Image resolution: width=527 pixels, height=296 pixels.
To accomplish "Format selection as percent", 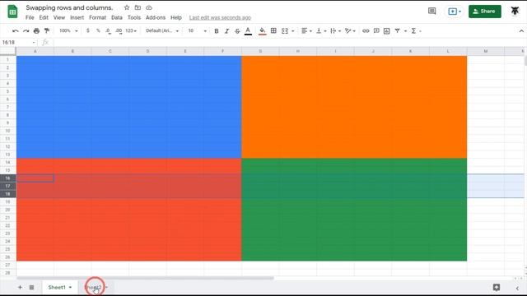I will 98,31.
